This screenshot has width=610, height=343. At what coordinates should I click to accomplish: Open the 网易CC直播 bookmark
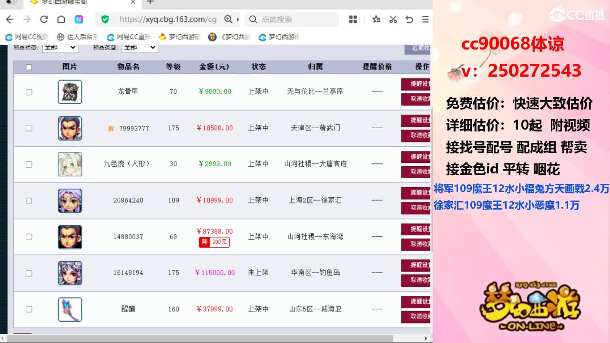tap(129, 37)
